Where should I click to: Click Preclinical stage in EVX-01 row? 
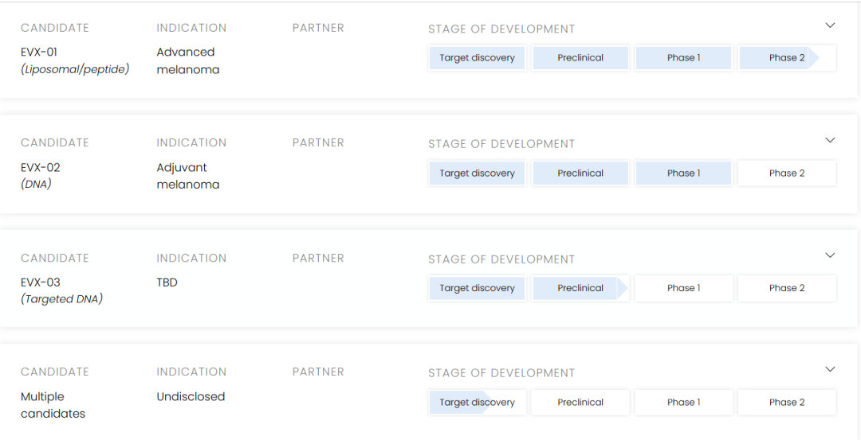coord(580,58)
